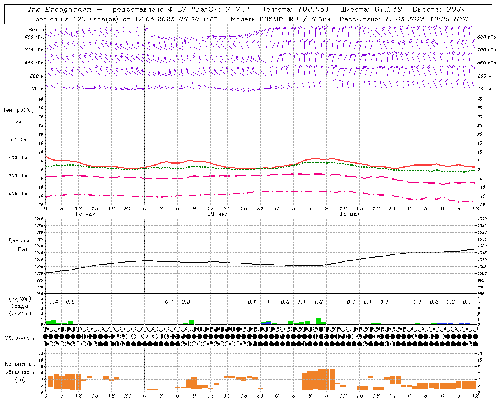Click the 0.3 precipitation value
498x399 pixels.
pos(451,302)
